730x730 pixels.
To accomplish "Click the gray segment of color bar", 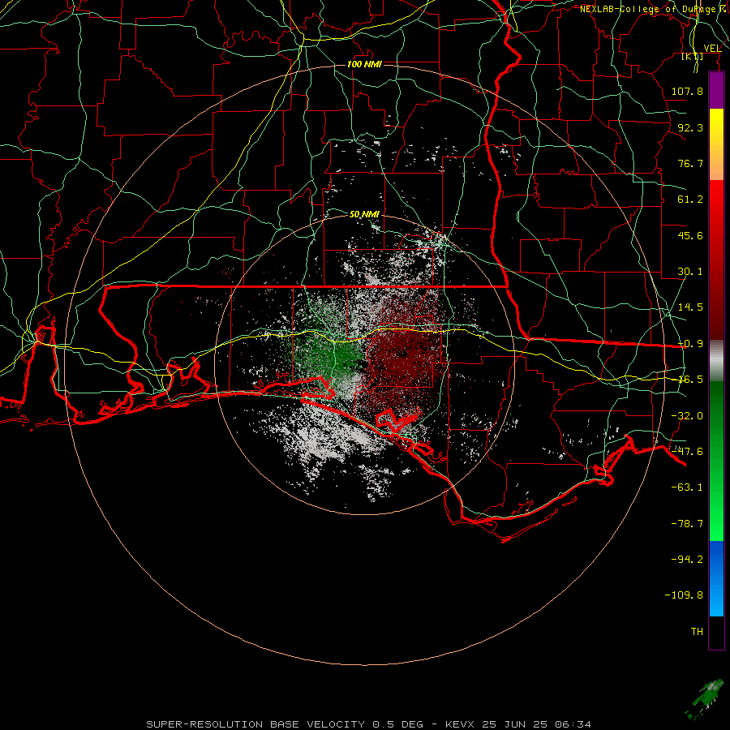I will tap(716, 361).
